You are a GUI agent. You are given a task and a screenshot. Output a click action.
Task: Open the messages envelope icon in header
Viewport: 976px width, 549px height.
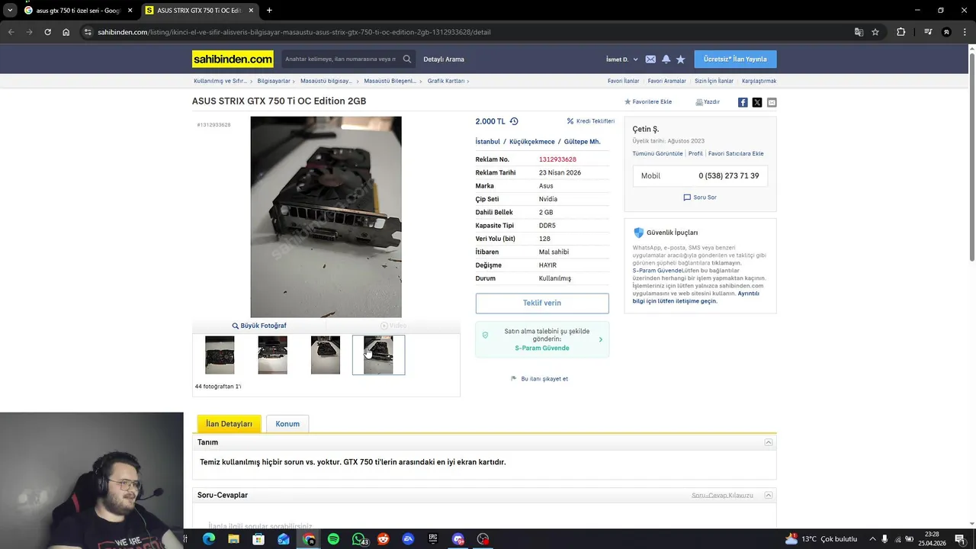(650, 59)
